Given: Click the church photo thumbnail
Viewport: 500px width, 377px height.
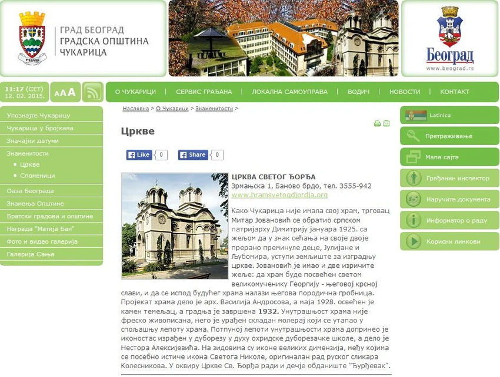Looking at the screenshot, I should tap(175, 226).
